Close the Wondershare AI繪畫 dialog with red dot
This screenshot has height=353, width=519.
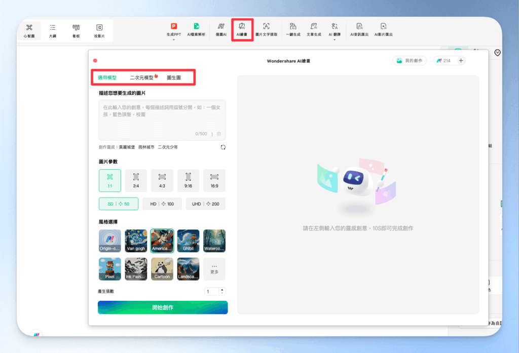95,61
